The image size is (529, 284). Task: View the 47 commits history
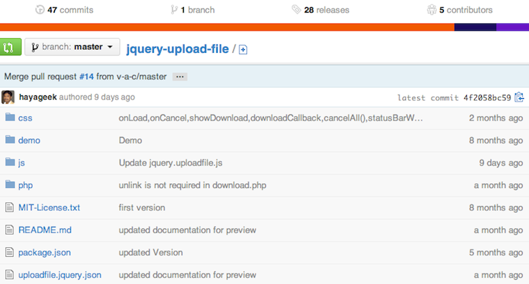click(70, 10)
